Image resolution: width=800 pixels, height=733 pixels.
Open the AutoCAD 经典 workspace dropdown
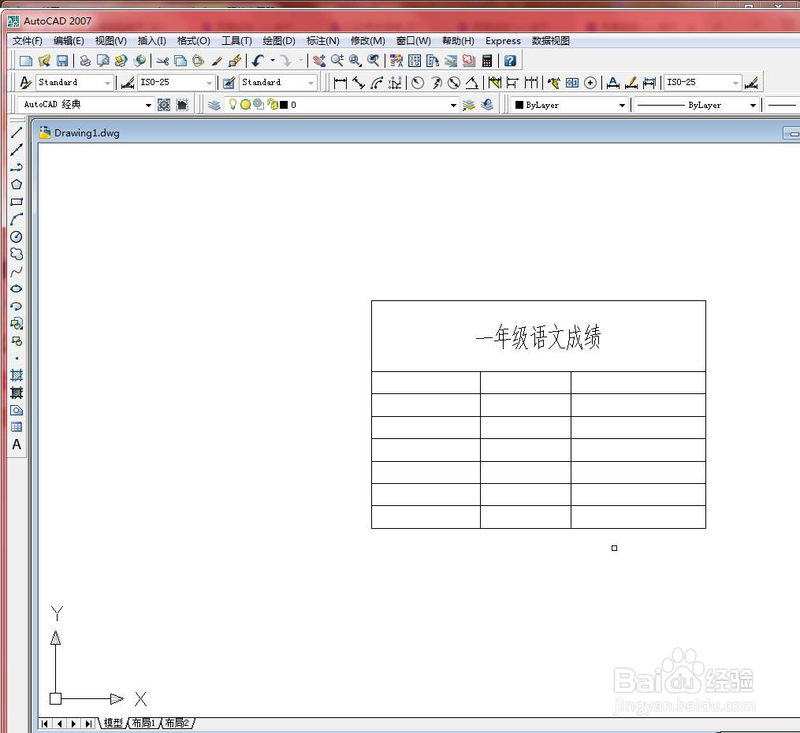pyautogui.click(x=148, y=105)
